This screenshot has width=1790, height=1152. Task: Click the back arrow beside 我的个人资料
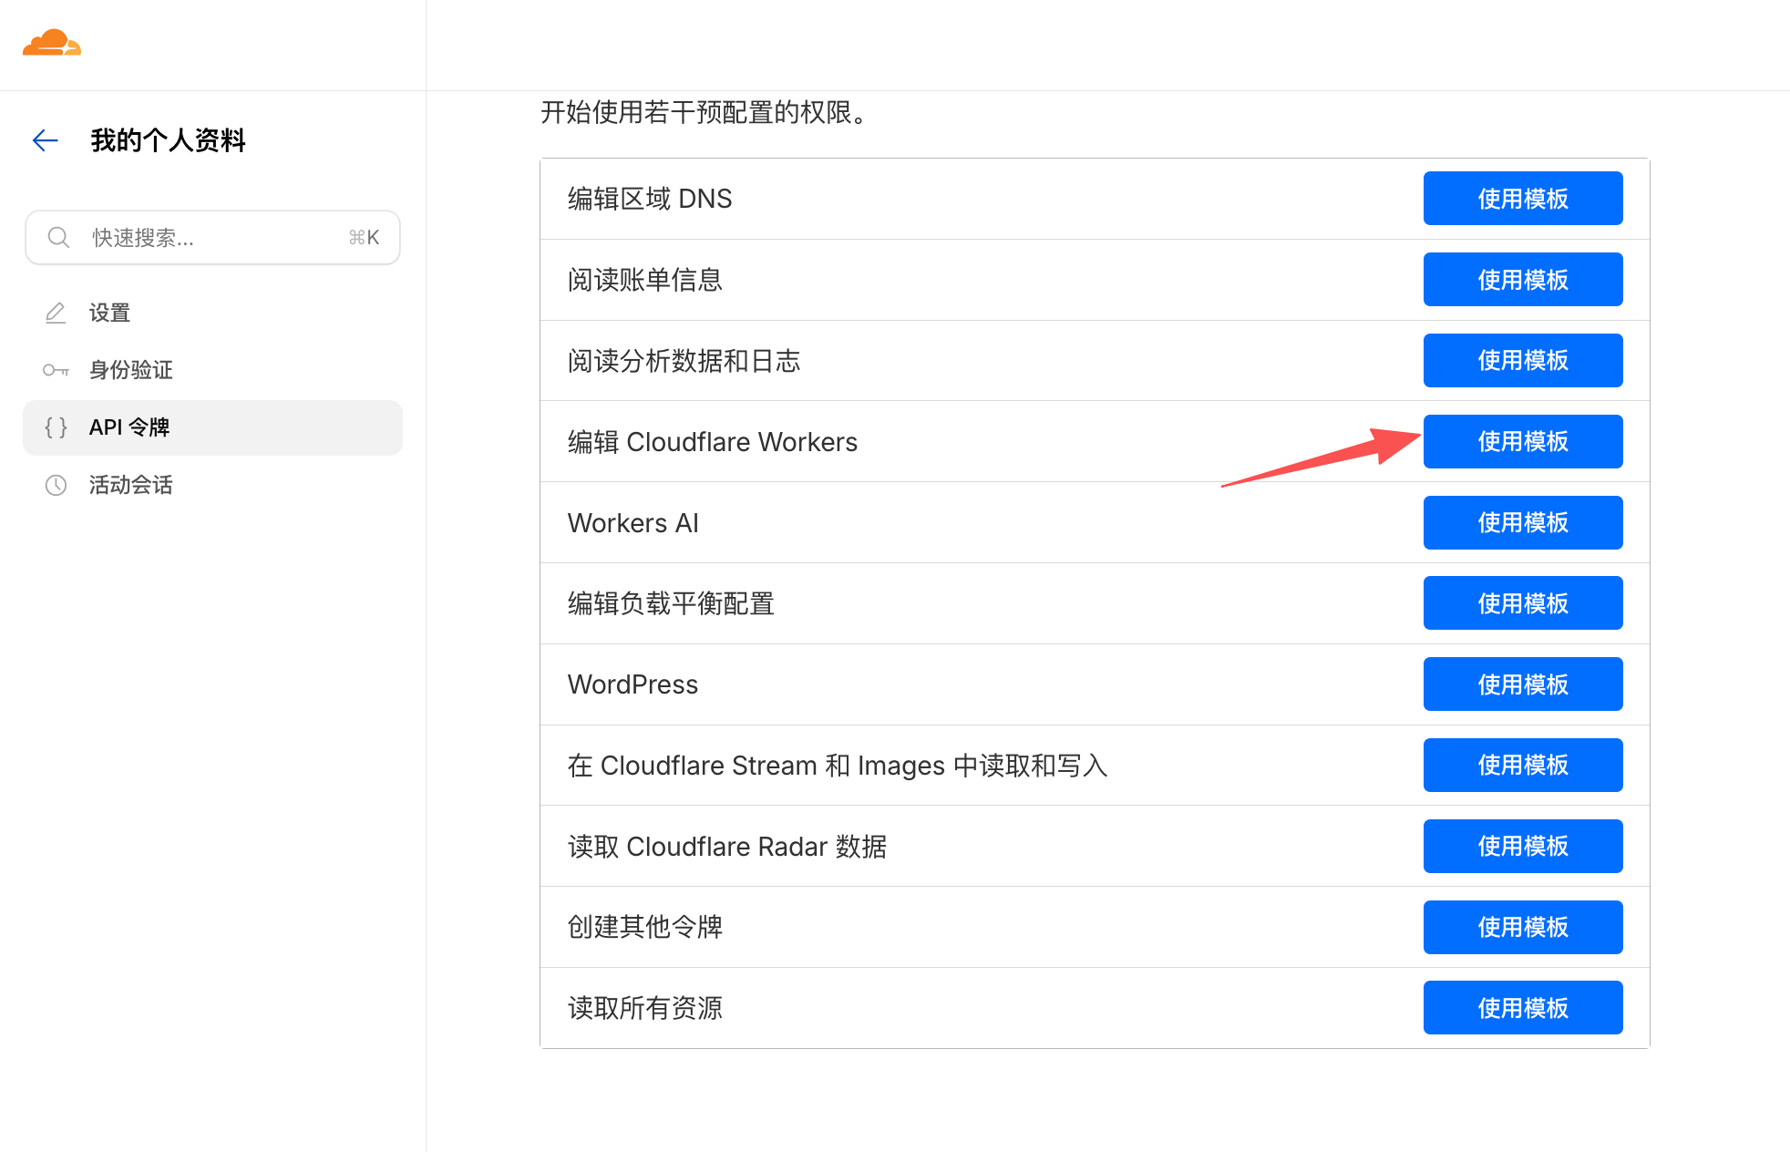(x=46, y=140)
